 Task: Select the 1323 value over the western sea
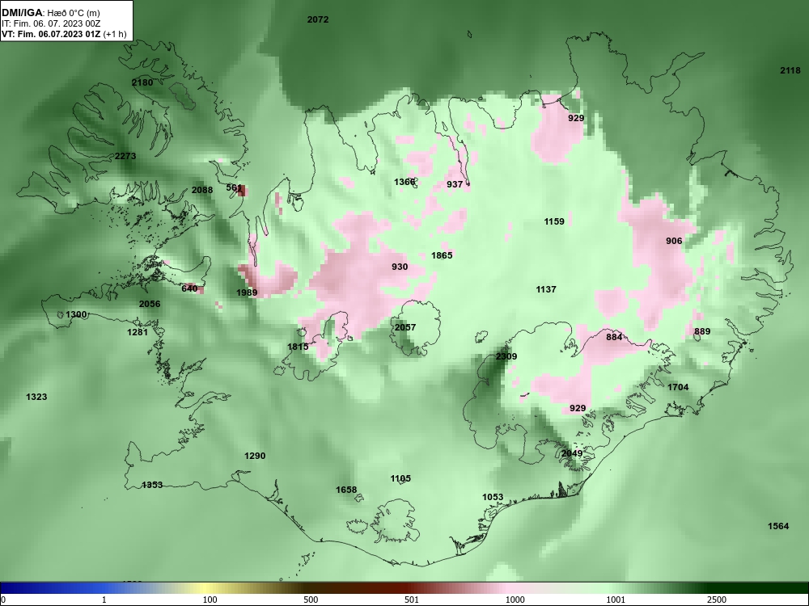click(x=36, y=397)
